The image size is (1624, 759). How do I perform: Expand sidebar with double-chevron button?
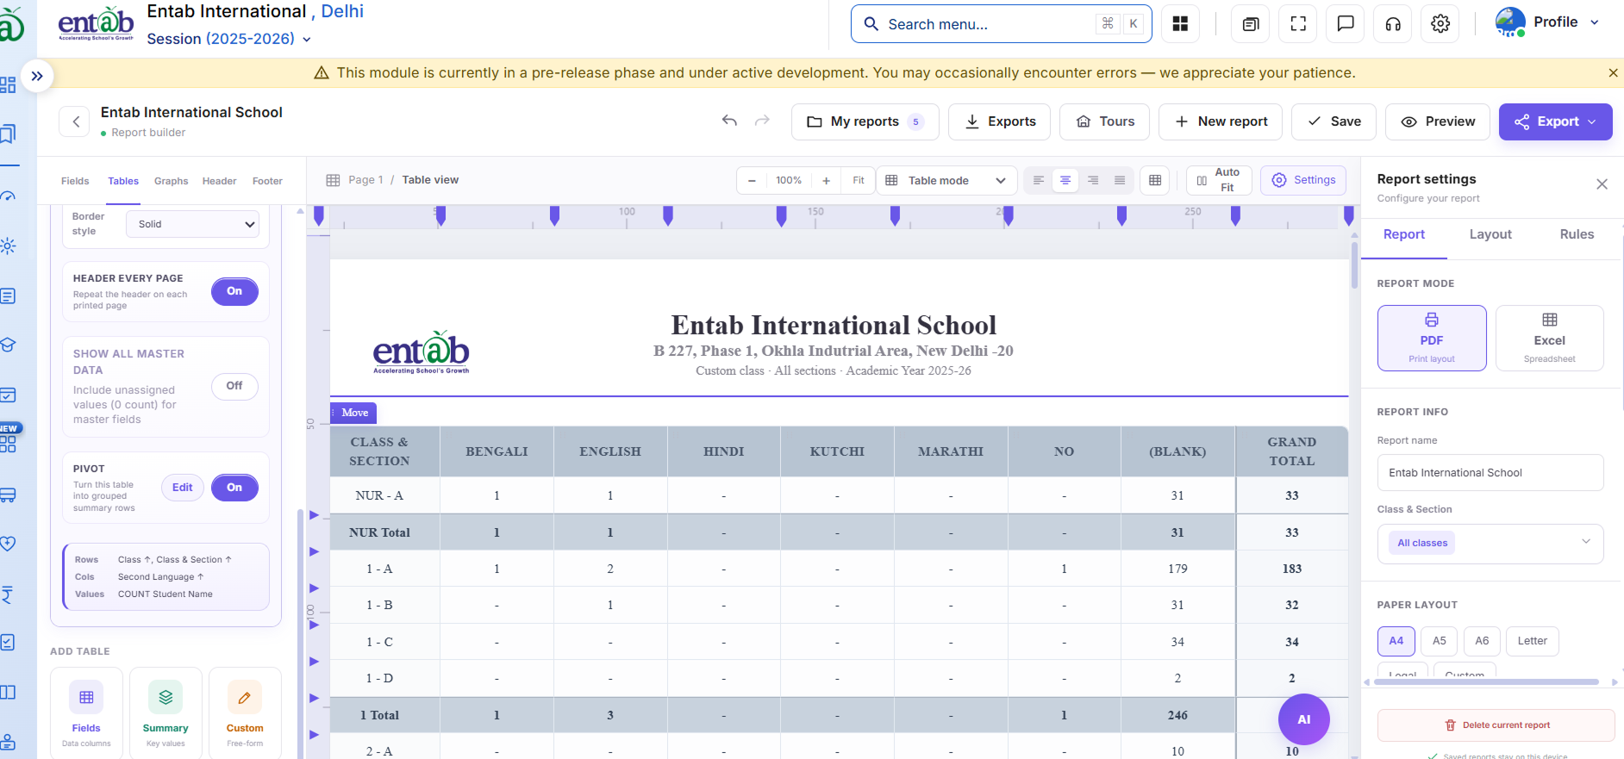point(37,76)
